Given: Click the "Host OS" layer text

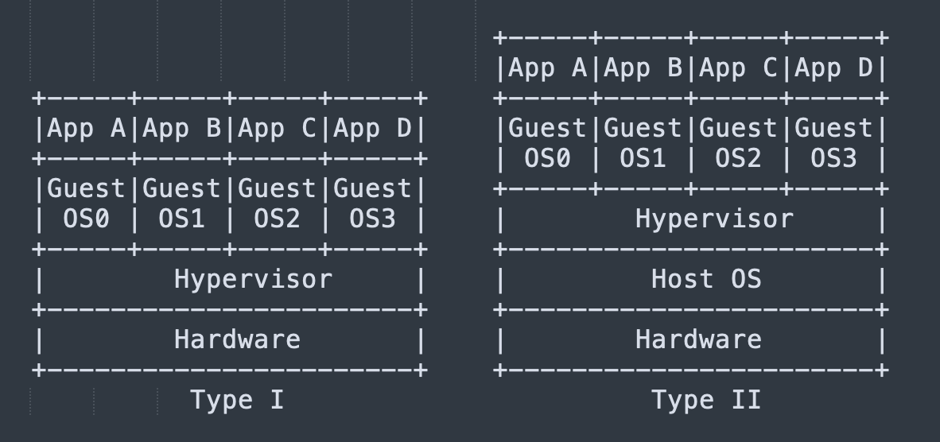Looking at the screenshot, I should click(x=706, y=280).
